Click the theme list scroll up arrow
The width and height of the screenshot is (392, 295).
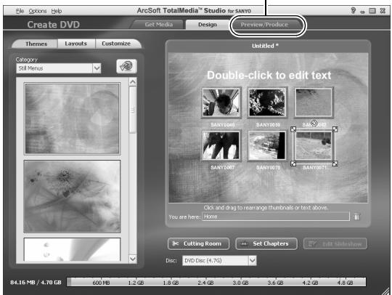133,82
